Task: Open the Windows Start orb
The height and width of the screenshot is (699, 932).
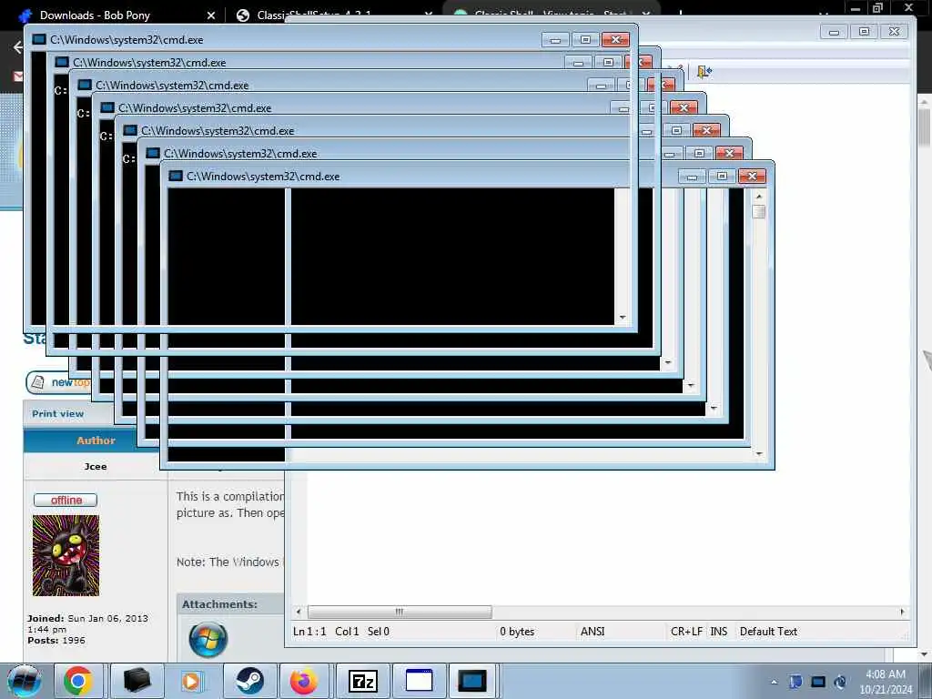Action: tap(24, 681)
